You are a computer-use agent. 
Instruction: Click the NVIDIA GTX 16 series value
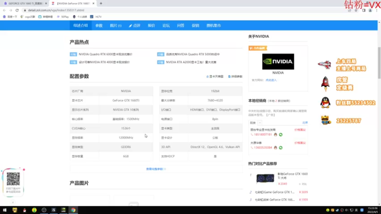click(126, 110)
